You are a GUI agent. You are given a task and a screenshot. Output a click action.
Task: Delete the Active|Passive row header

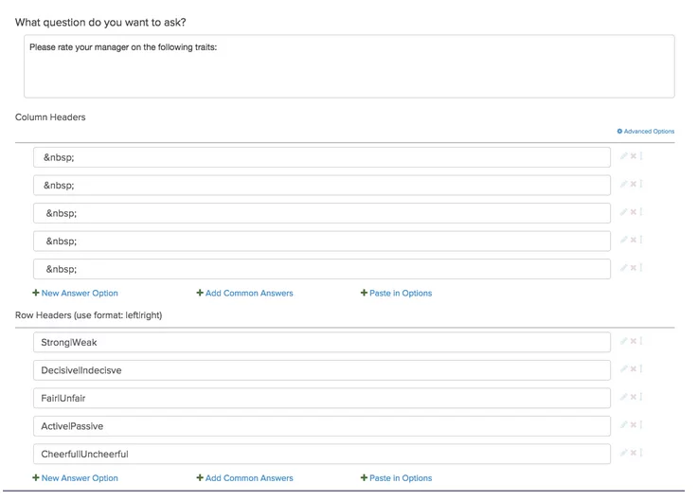coord(633,425)
